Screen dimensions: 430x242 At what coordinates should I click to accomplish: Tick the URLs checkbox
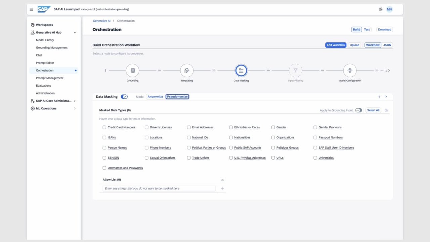273,158
